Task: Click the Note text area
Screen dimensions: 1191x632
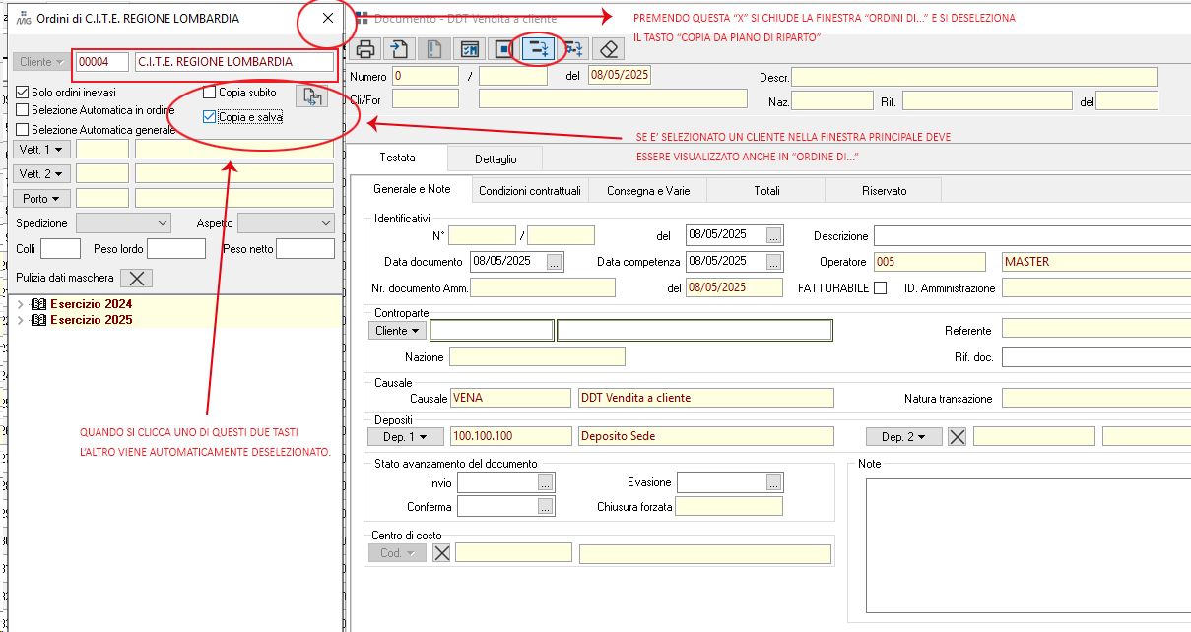Action: pyautogui.click(x=1027, y=546)
